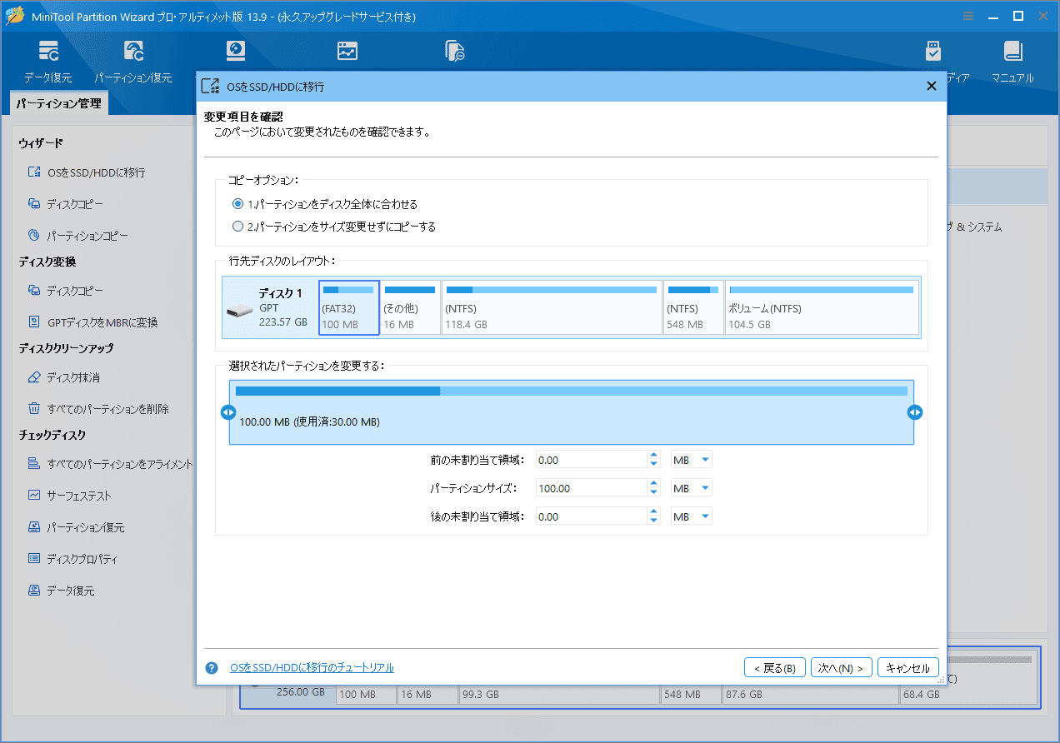1060x743 pixels.
Task: Select the (NTFS) 548 MB partition block
Action: [x=693, y=307]
